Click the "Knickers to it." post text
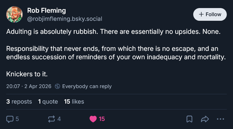 pos(27,74)
